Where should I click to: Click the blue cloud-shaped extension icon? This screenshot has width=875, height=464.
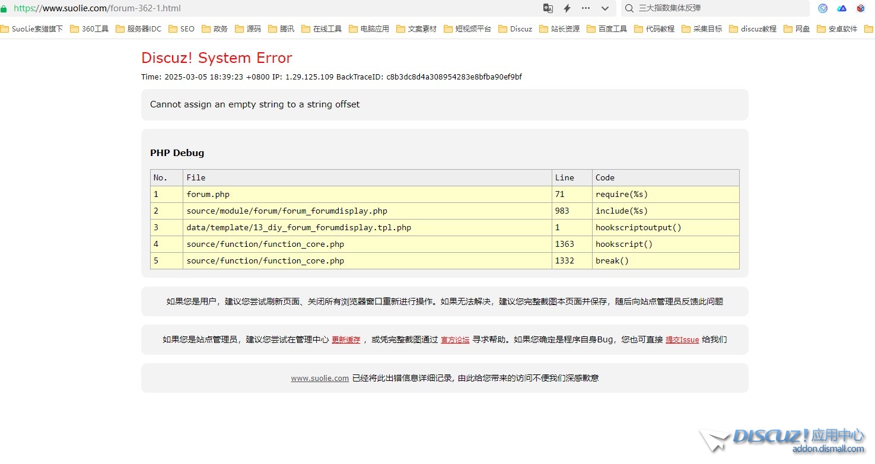point(842,8)
